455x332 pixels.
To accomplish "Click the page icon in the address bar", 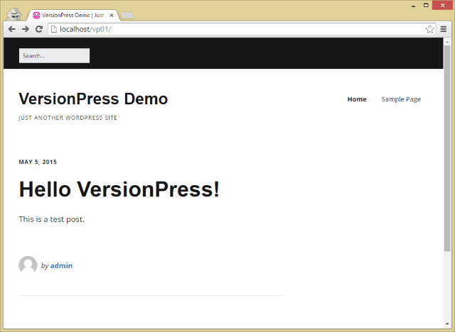I will [54, 29].
